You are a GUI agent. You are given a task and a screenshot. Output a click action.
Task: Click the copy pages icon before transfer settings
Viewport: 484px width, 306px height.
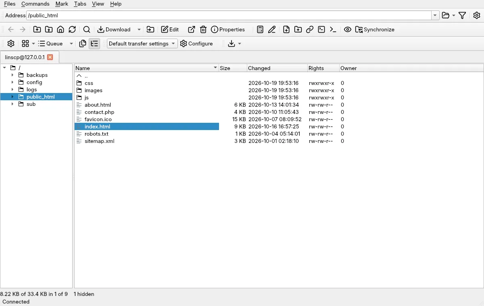[83, 43]
